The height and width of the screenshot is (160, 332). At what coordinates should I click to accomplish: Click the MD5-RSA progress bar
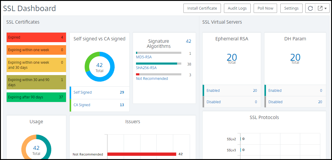click(158, 53)
